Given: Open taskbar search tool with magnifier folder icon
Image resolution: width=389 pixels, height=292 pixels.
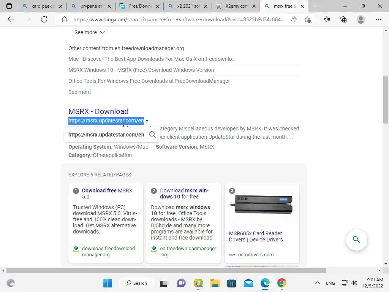Looking at the screenshot, I should pyautogui.click(x=198, y=283).
